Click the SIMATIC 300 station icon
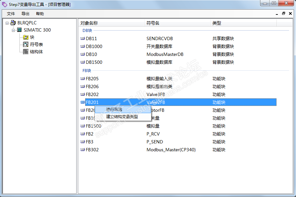This screenshot has width=296, height=197. click(x=19, y=30)
